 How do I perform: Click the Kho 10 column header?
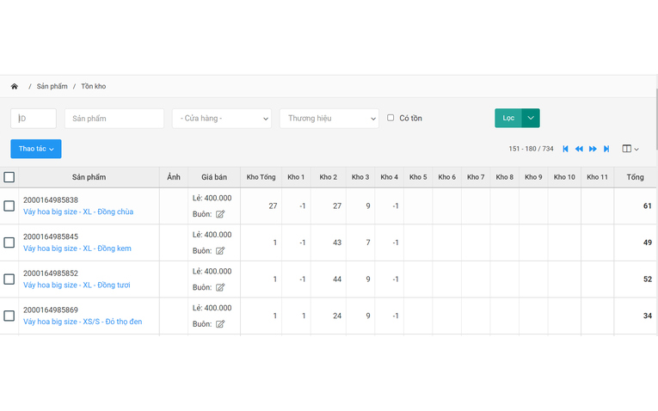[564, 177]
